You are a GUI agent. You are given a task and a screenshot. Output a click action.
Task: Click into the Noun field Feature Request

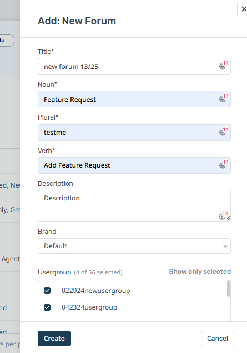click(x=134, y=99)
